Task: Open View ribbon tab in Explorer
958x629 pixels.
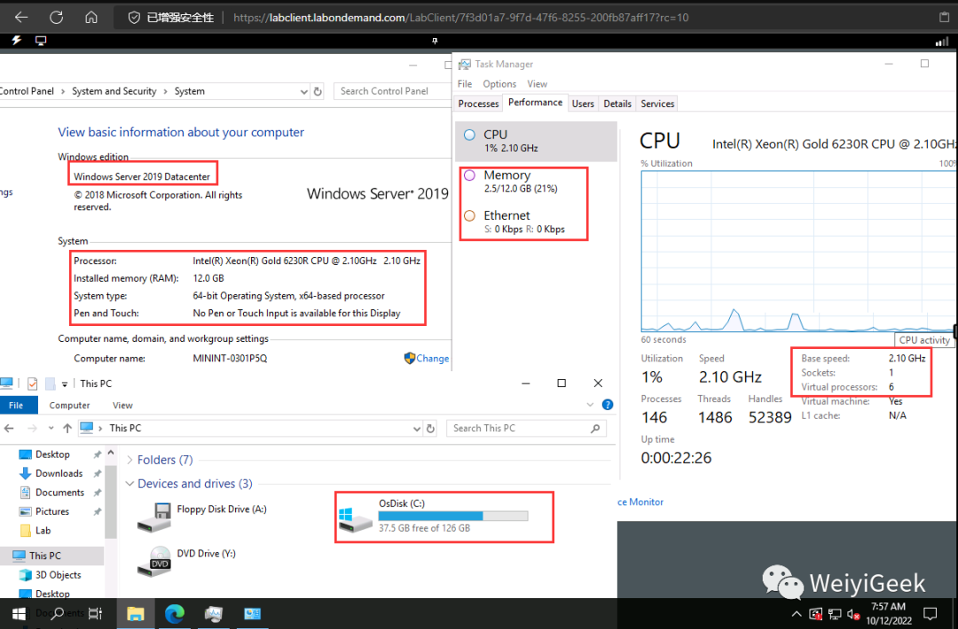Action: tap(122, 405)
